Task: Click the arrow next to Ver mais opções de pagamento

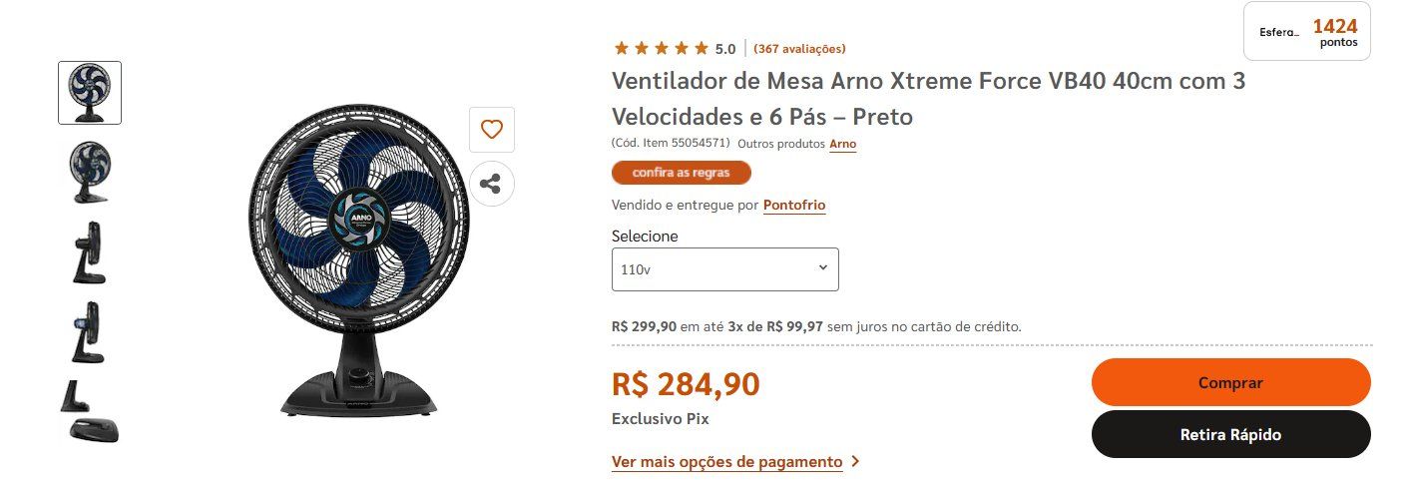Action: (855, 462)
